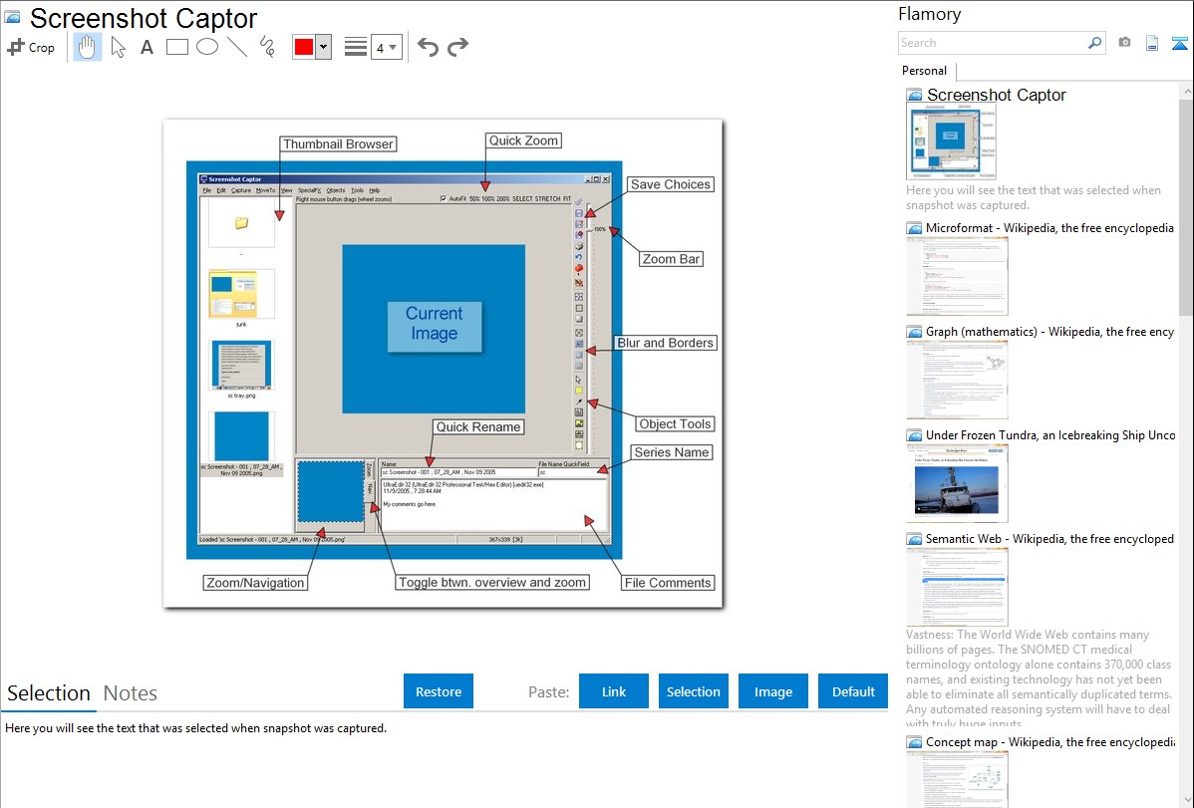Click the 'Graph (mathematics) - Wikipedia' title text
The height and width of the screenshot is (808, 1194).
pyautogui.click(x=1049, y=332)
